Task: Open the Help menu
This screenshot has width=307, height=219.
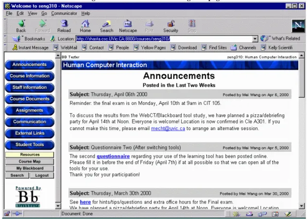Action: (85, 13)
